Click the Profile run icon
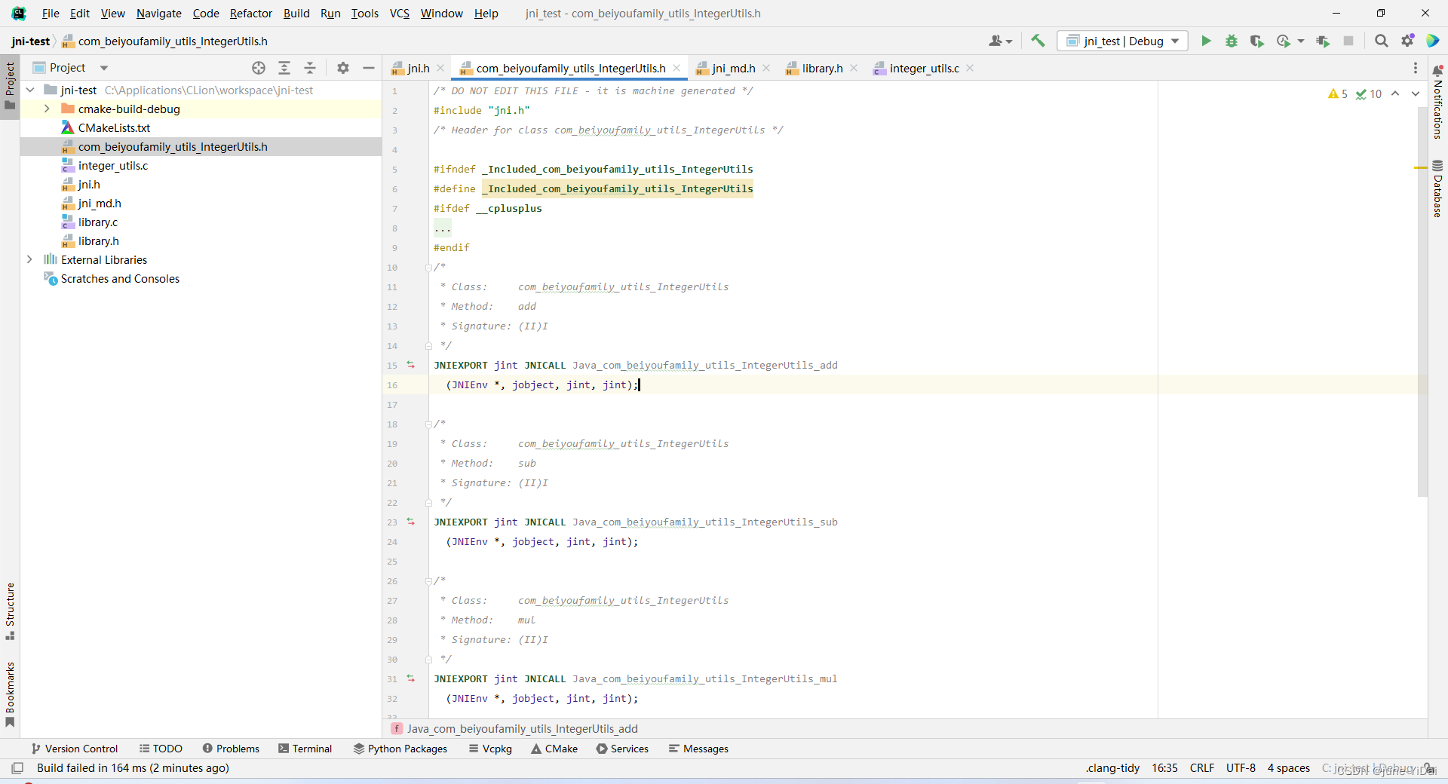This screenshot has width=1448, height=784. (x=1283, y=41)
